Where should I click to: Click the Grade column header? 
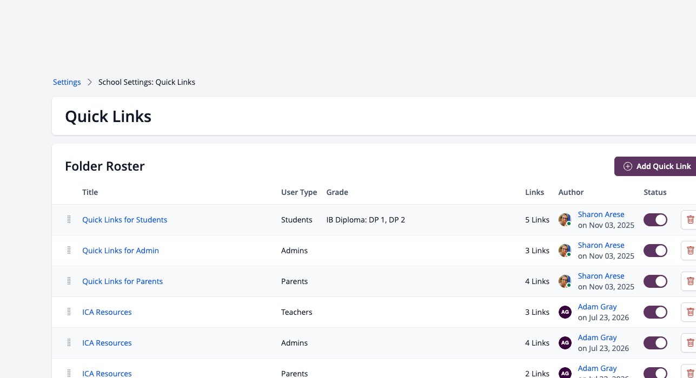[x=337, y=192]
